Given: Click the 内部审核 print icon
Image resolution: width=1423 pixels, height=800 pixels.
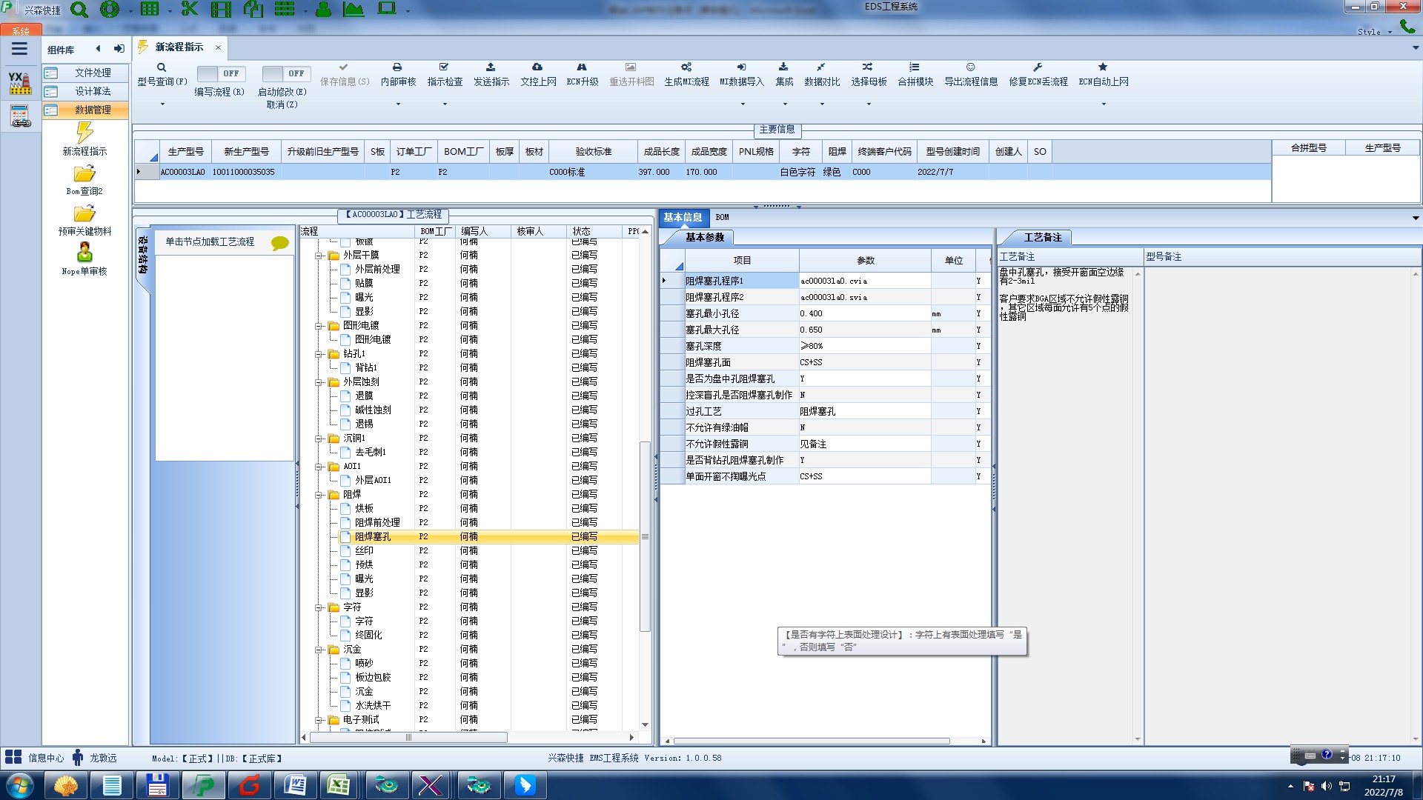Looking at the screenshot, I should pos(397,67).
